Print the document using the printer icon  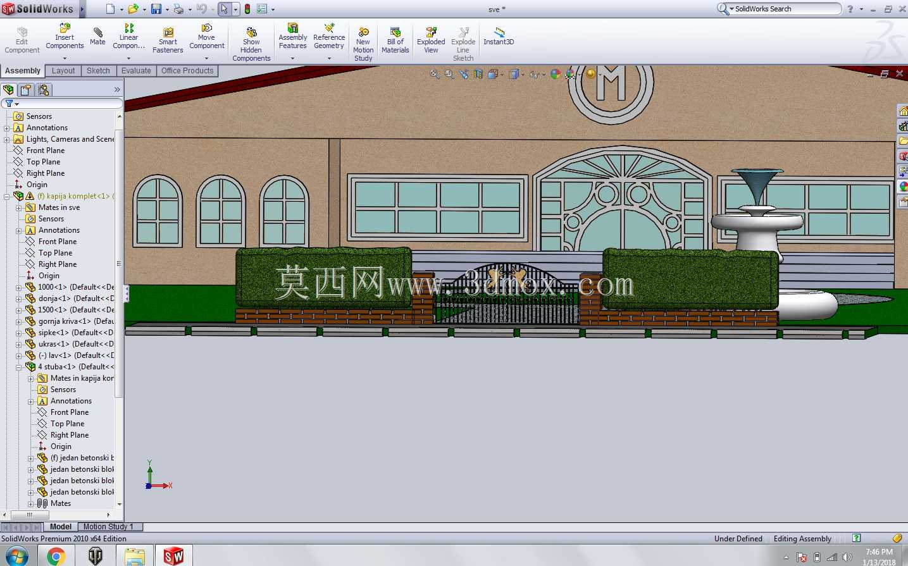coord(178,9)
